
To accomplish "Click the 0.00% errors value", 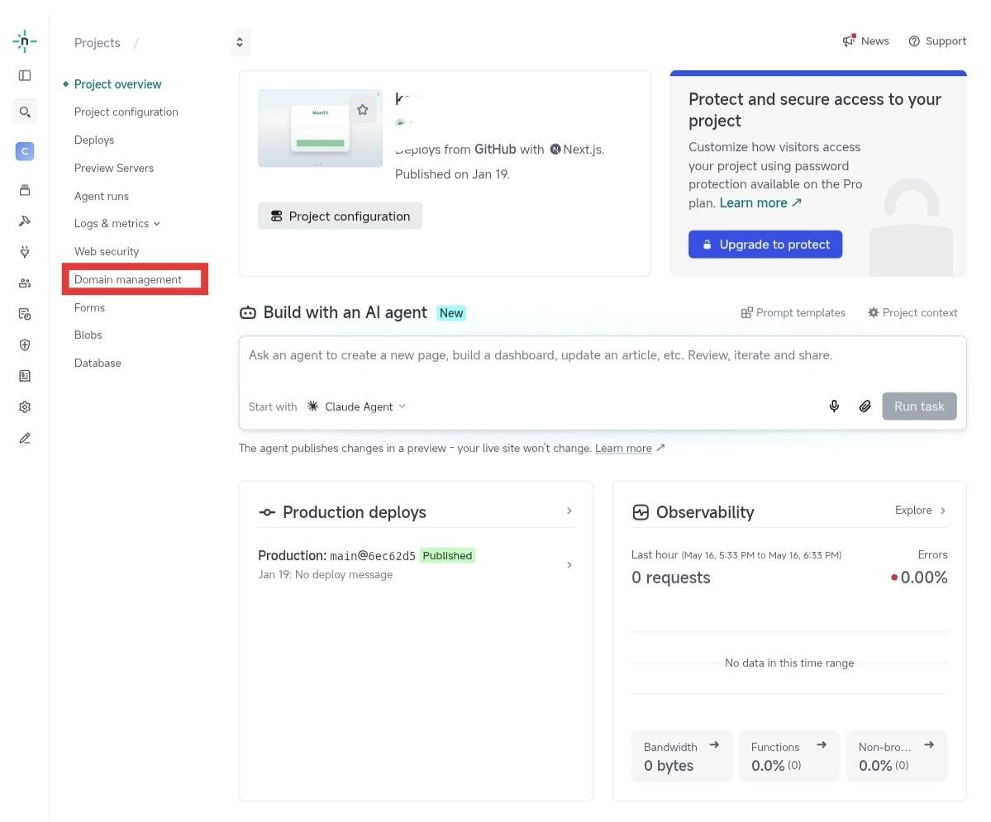I will [x=923, y=577].
